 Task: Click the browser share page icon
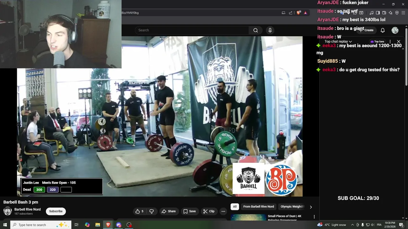pos(291,13)
